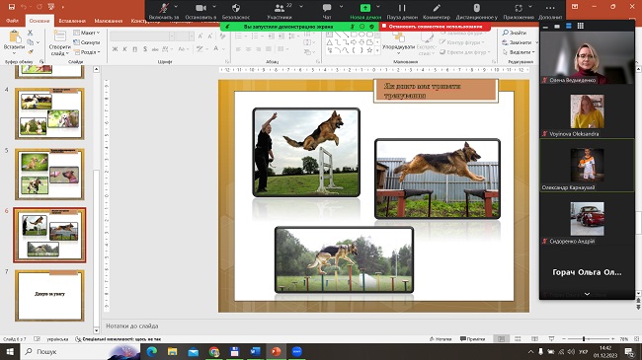This screenshot has width=642, height=360.
Task: Expand the microphone options arrow in Zoom
Action: pyautogui.click(x=176, y=7)
